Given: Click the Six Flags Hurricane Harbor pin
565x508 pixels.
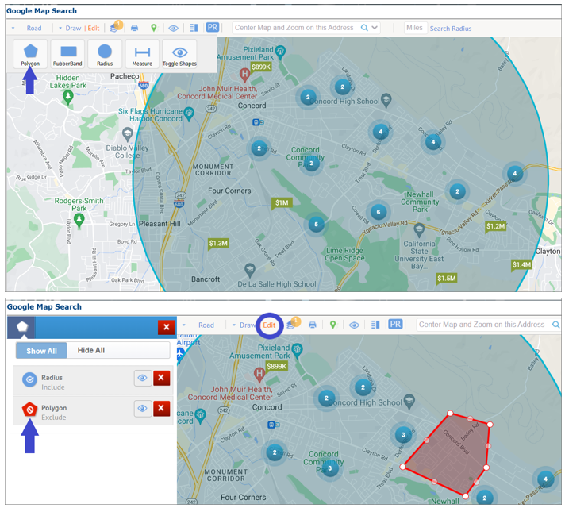Looking at the screenshot, I should [x=189, y=114].
